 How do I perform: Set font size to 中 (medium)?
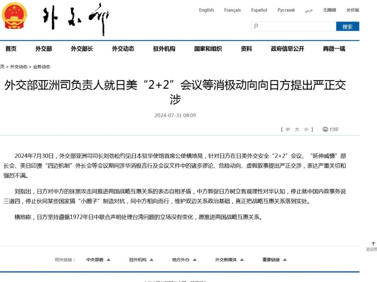[x=288, y=129]
